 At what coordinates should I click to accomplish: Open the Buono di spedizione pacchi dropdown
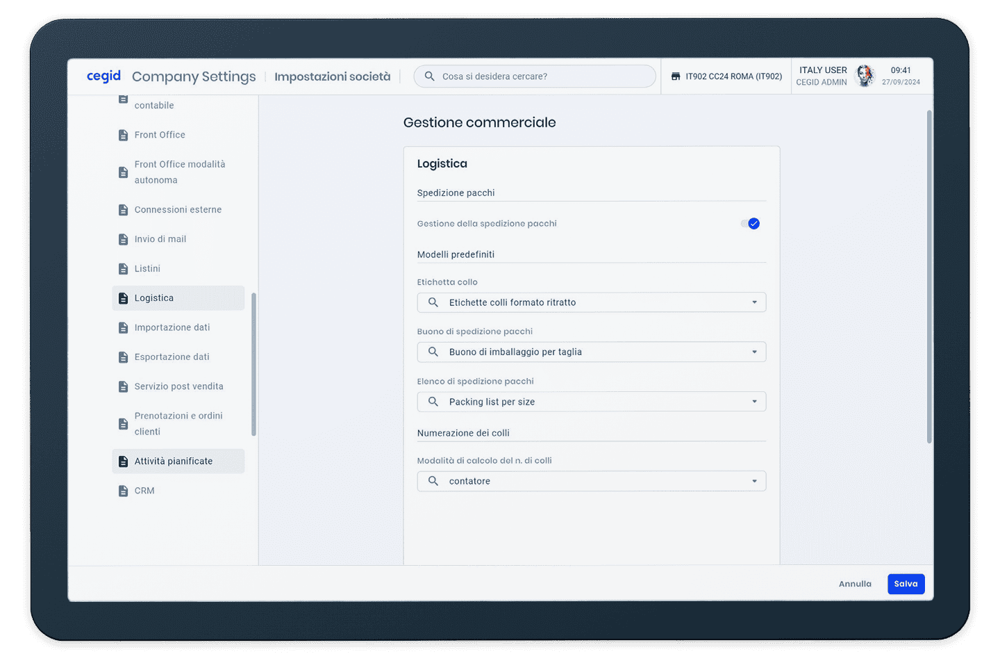(x=754, y=352)
